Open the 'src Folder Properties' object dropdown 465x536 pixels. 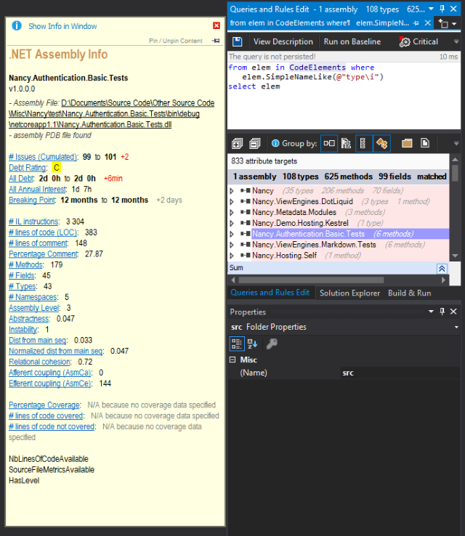(456, 327)
